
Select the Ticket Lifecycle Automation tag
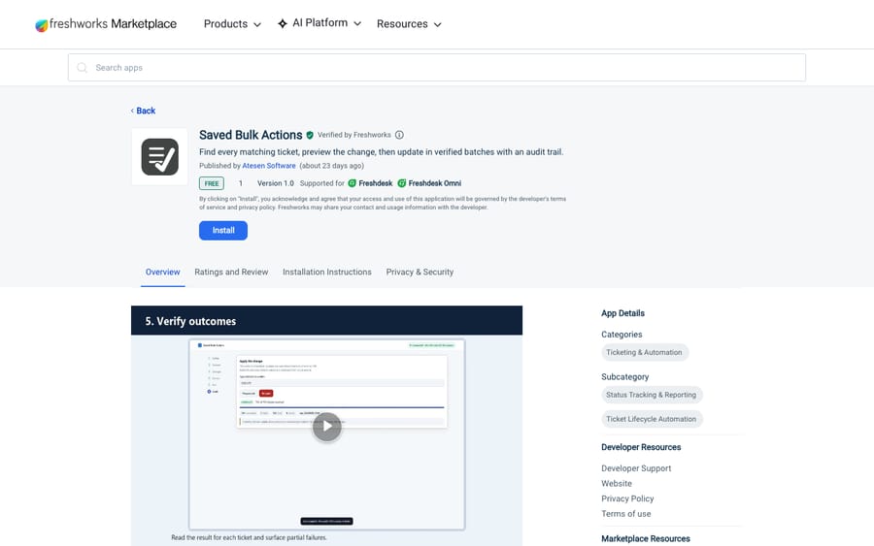tap(651, 419)
